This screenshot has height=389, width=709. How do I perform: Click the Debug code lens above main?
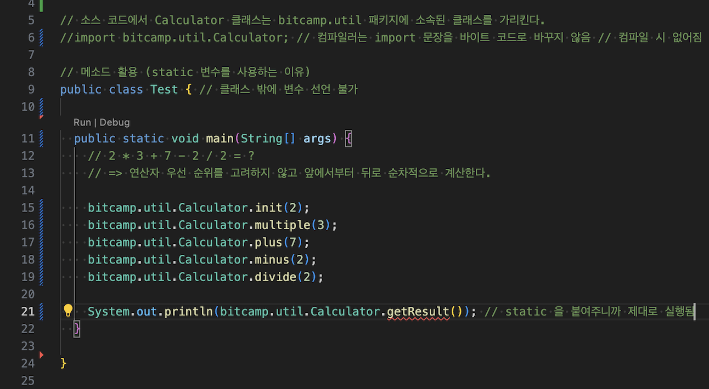click(x=115, y=122)
